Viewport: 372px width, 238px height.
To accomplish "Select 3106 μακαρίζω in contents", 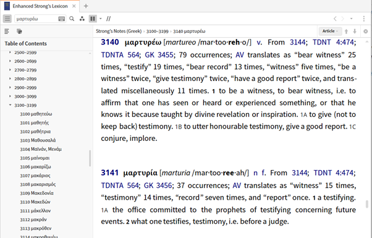I will pyautogui.click(x=36, y=166).
